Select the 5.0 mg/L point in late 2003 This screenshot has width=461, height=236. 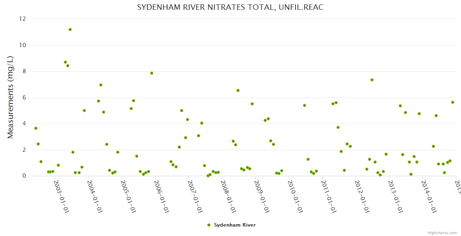pyautogui.click(x=84, y=111)
